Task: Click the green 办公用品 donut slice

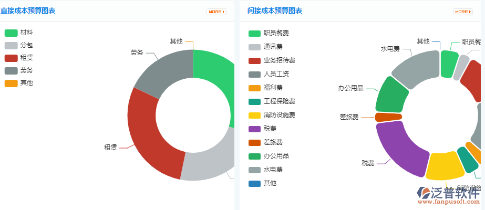Action: (391, 95)
